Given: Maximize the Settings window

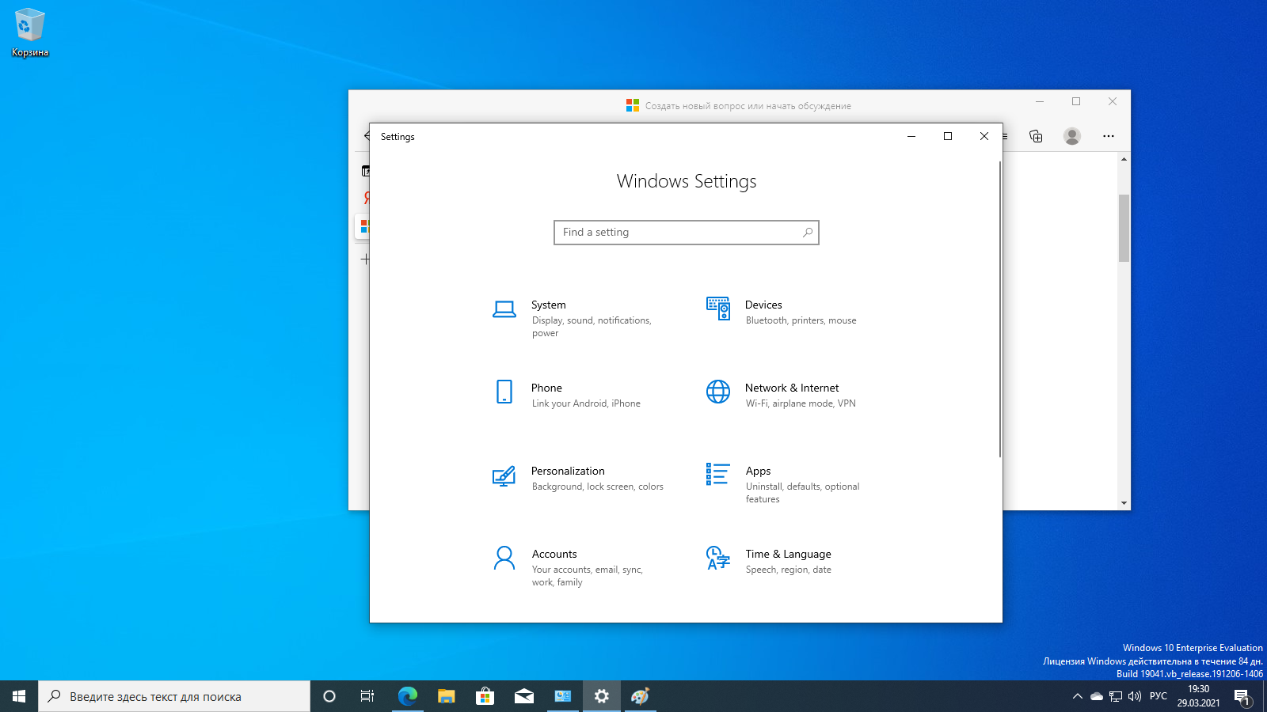Looking at the screenshot, I should [948, 136].
